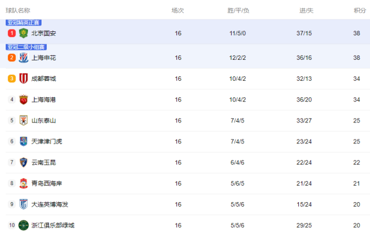370x234 pixels.
Task: Click Shanghai Shenhua's record 12/2/2
Action: coord(237,58)
